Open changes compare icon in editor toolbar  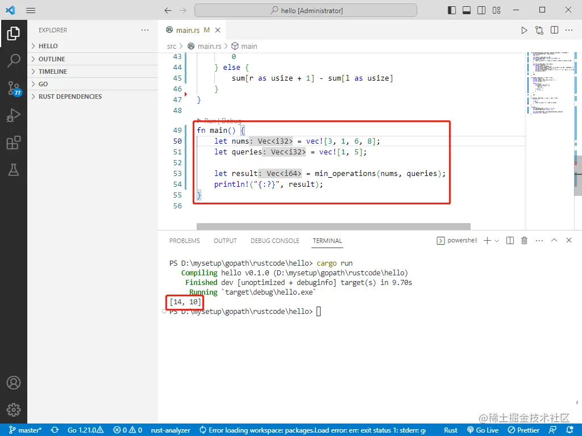(x=539, y=30)
